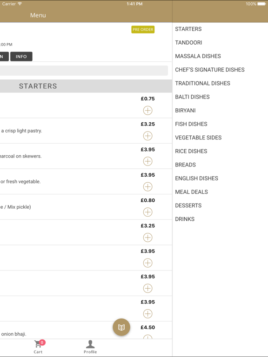Image resolution: width=268 pixels, height=357 pixels.
Task: Jump to BIRYANI category
Action: click(x=185, y=111)
